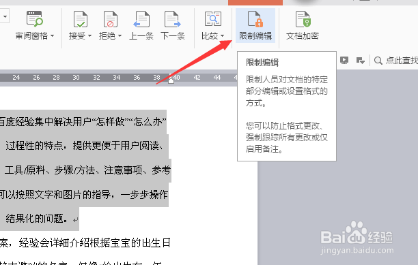Click the text line 可以按照文字和图片的指导
Viewport: 418px width, 265px height.
click(x=84, y=195)
